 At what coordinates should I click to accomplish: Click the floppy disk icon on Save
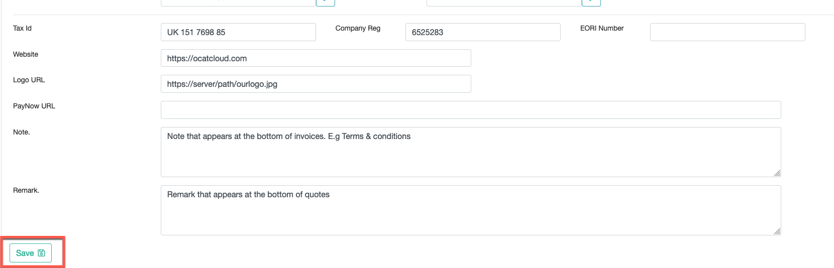click(x=42, y=253)
